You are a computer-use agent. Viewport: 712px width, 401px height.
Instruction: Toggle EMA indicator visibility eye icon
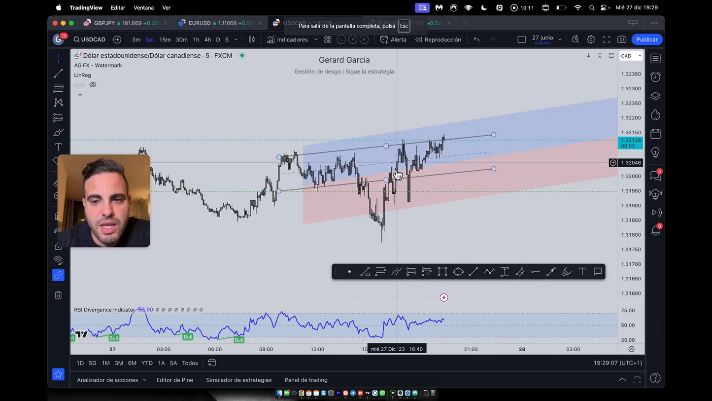pos(93,85)
